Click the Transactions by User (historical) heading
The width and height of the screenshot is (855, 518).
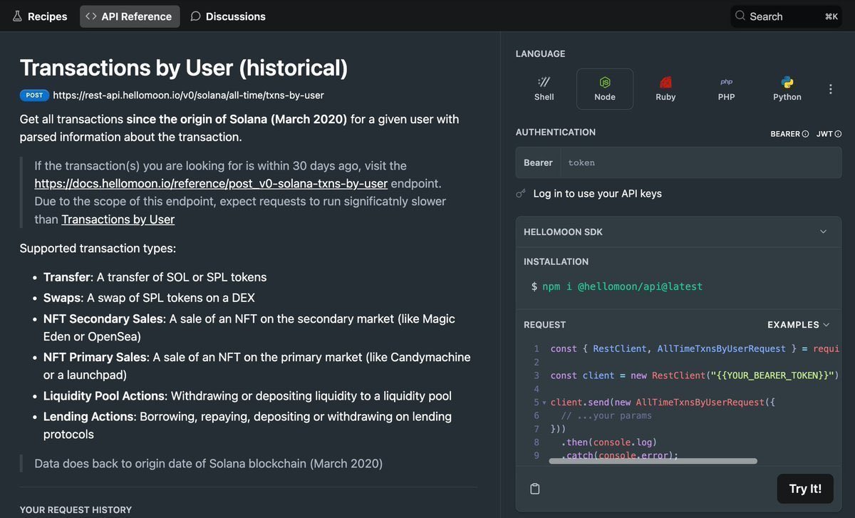coord(184,68)
